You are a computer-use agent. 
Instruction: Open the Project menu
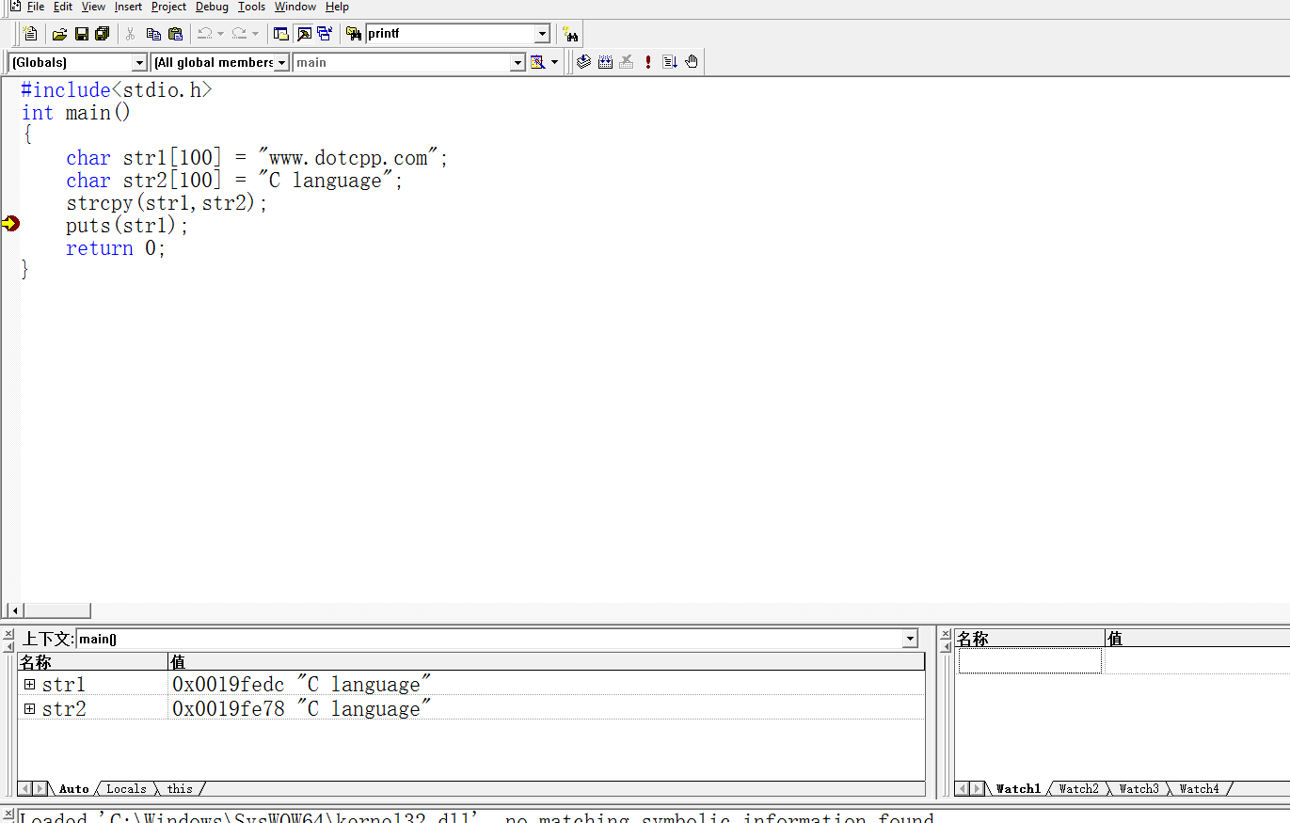168,7
